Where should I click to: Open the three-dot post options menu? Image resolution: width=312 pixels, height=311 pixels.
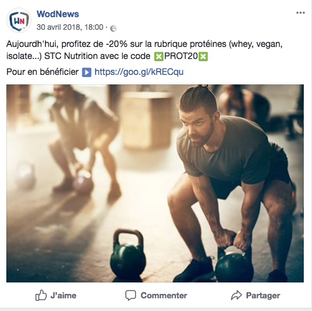click(301, 13)
